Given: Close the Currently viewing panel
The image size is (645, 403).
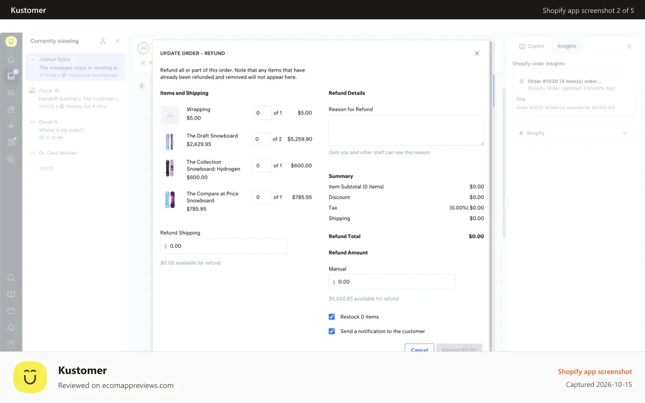Looking at the screenshot, I should [x=118, y=41].
